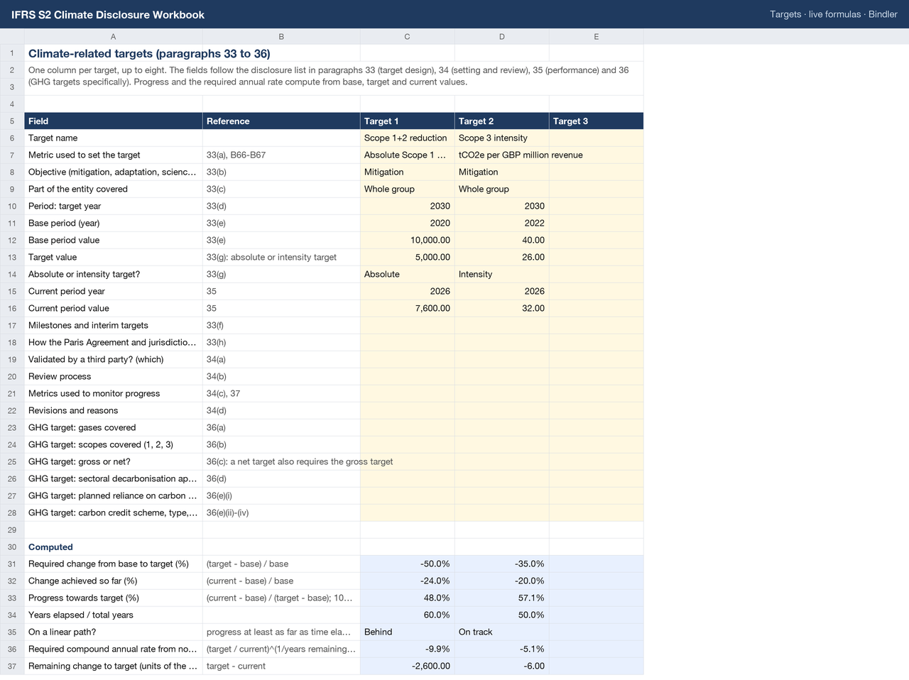
Task: Click the 'Target 3' header cell
Action: (x=596, y=121)
